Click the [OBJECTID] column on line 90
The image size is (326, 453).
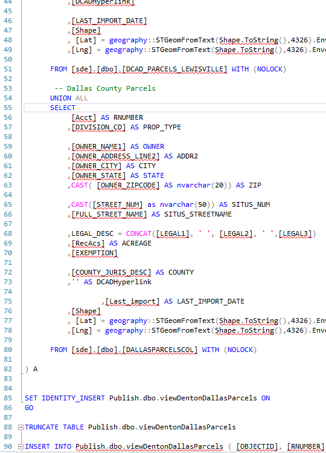point(257,446)
